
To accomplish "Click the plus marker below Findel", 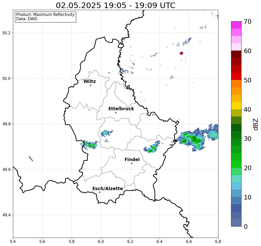I will [x=132, y=164].
